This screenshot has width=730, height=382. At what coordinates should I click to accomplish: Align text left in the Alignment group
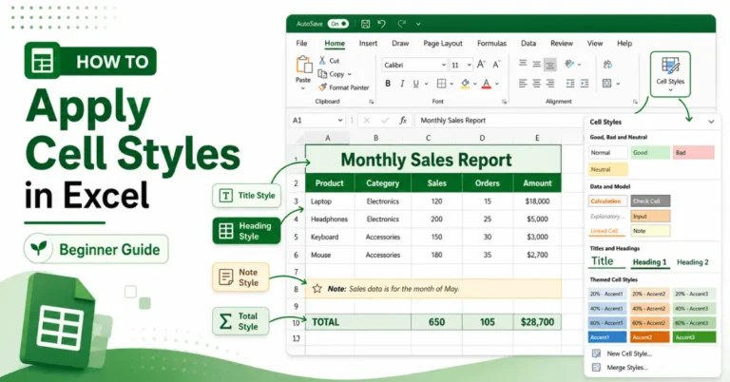click(x=523, y=84)
